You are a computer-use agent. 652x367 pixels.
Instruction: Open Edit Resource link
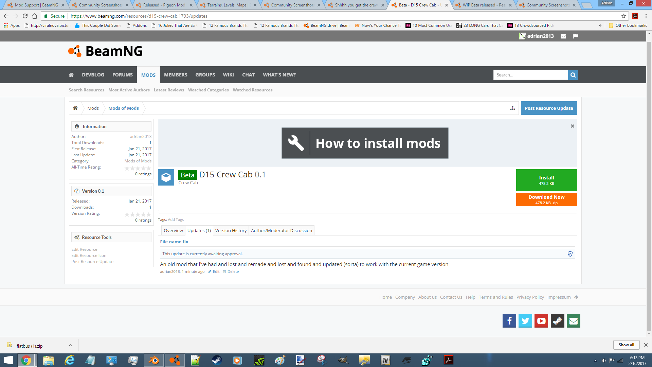[84, 249]
